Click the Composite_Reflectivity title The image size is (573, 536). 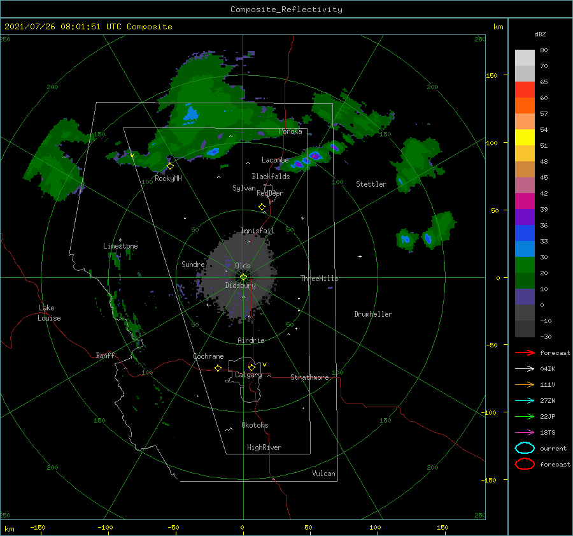(286, 10)
